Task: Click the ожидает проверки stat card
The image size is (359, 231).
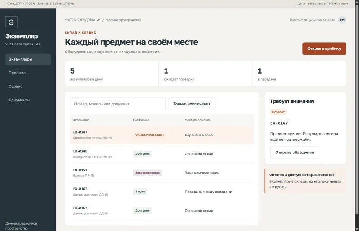Action: (x=206, y=74)
